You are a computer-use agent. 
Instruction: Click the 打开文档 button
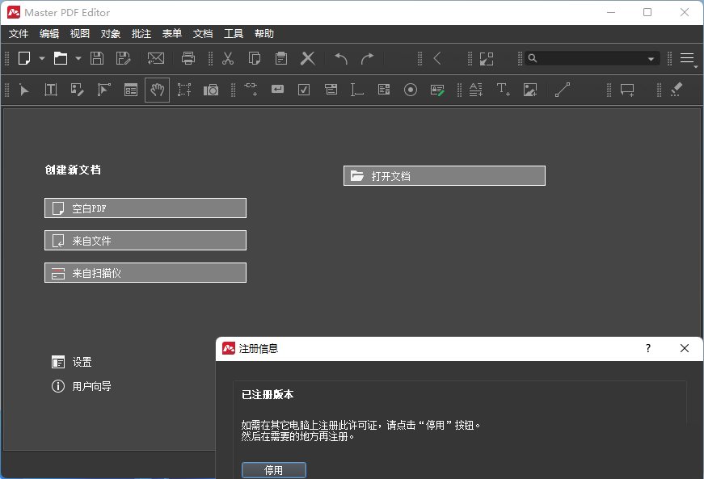click(x=444, y=175)
